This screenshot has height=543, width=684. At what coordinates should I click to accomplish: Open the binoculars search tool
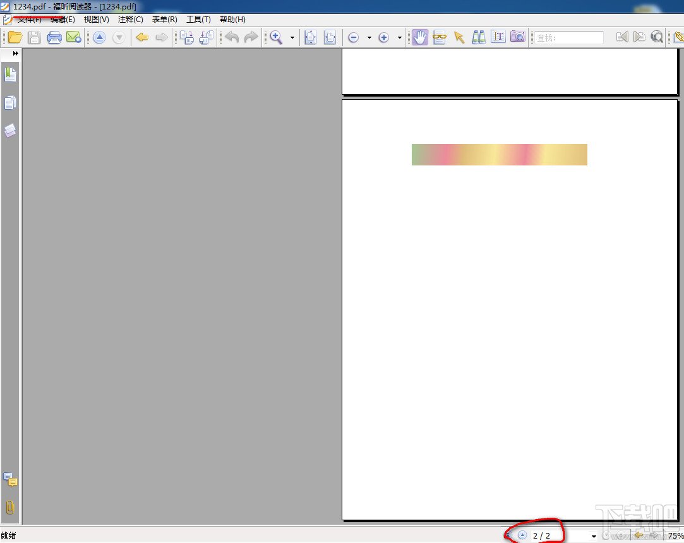tap(479, 37)
